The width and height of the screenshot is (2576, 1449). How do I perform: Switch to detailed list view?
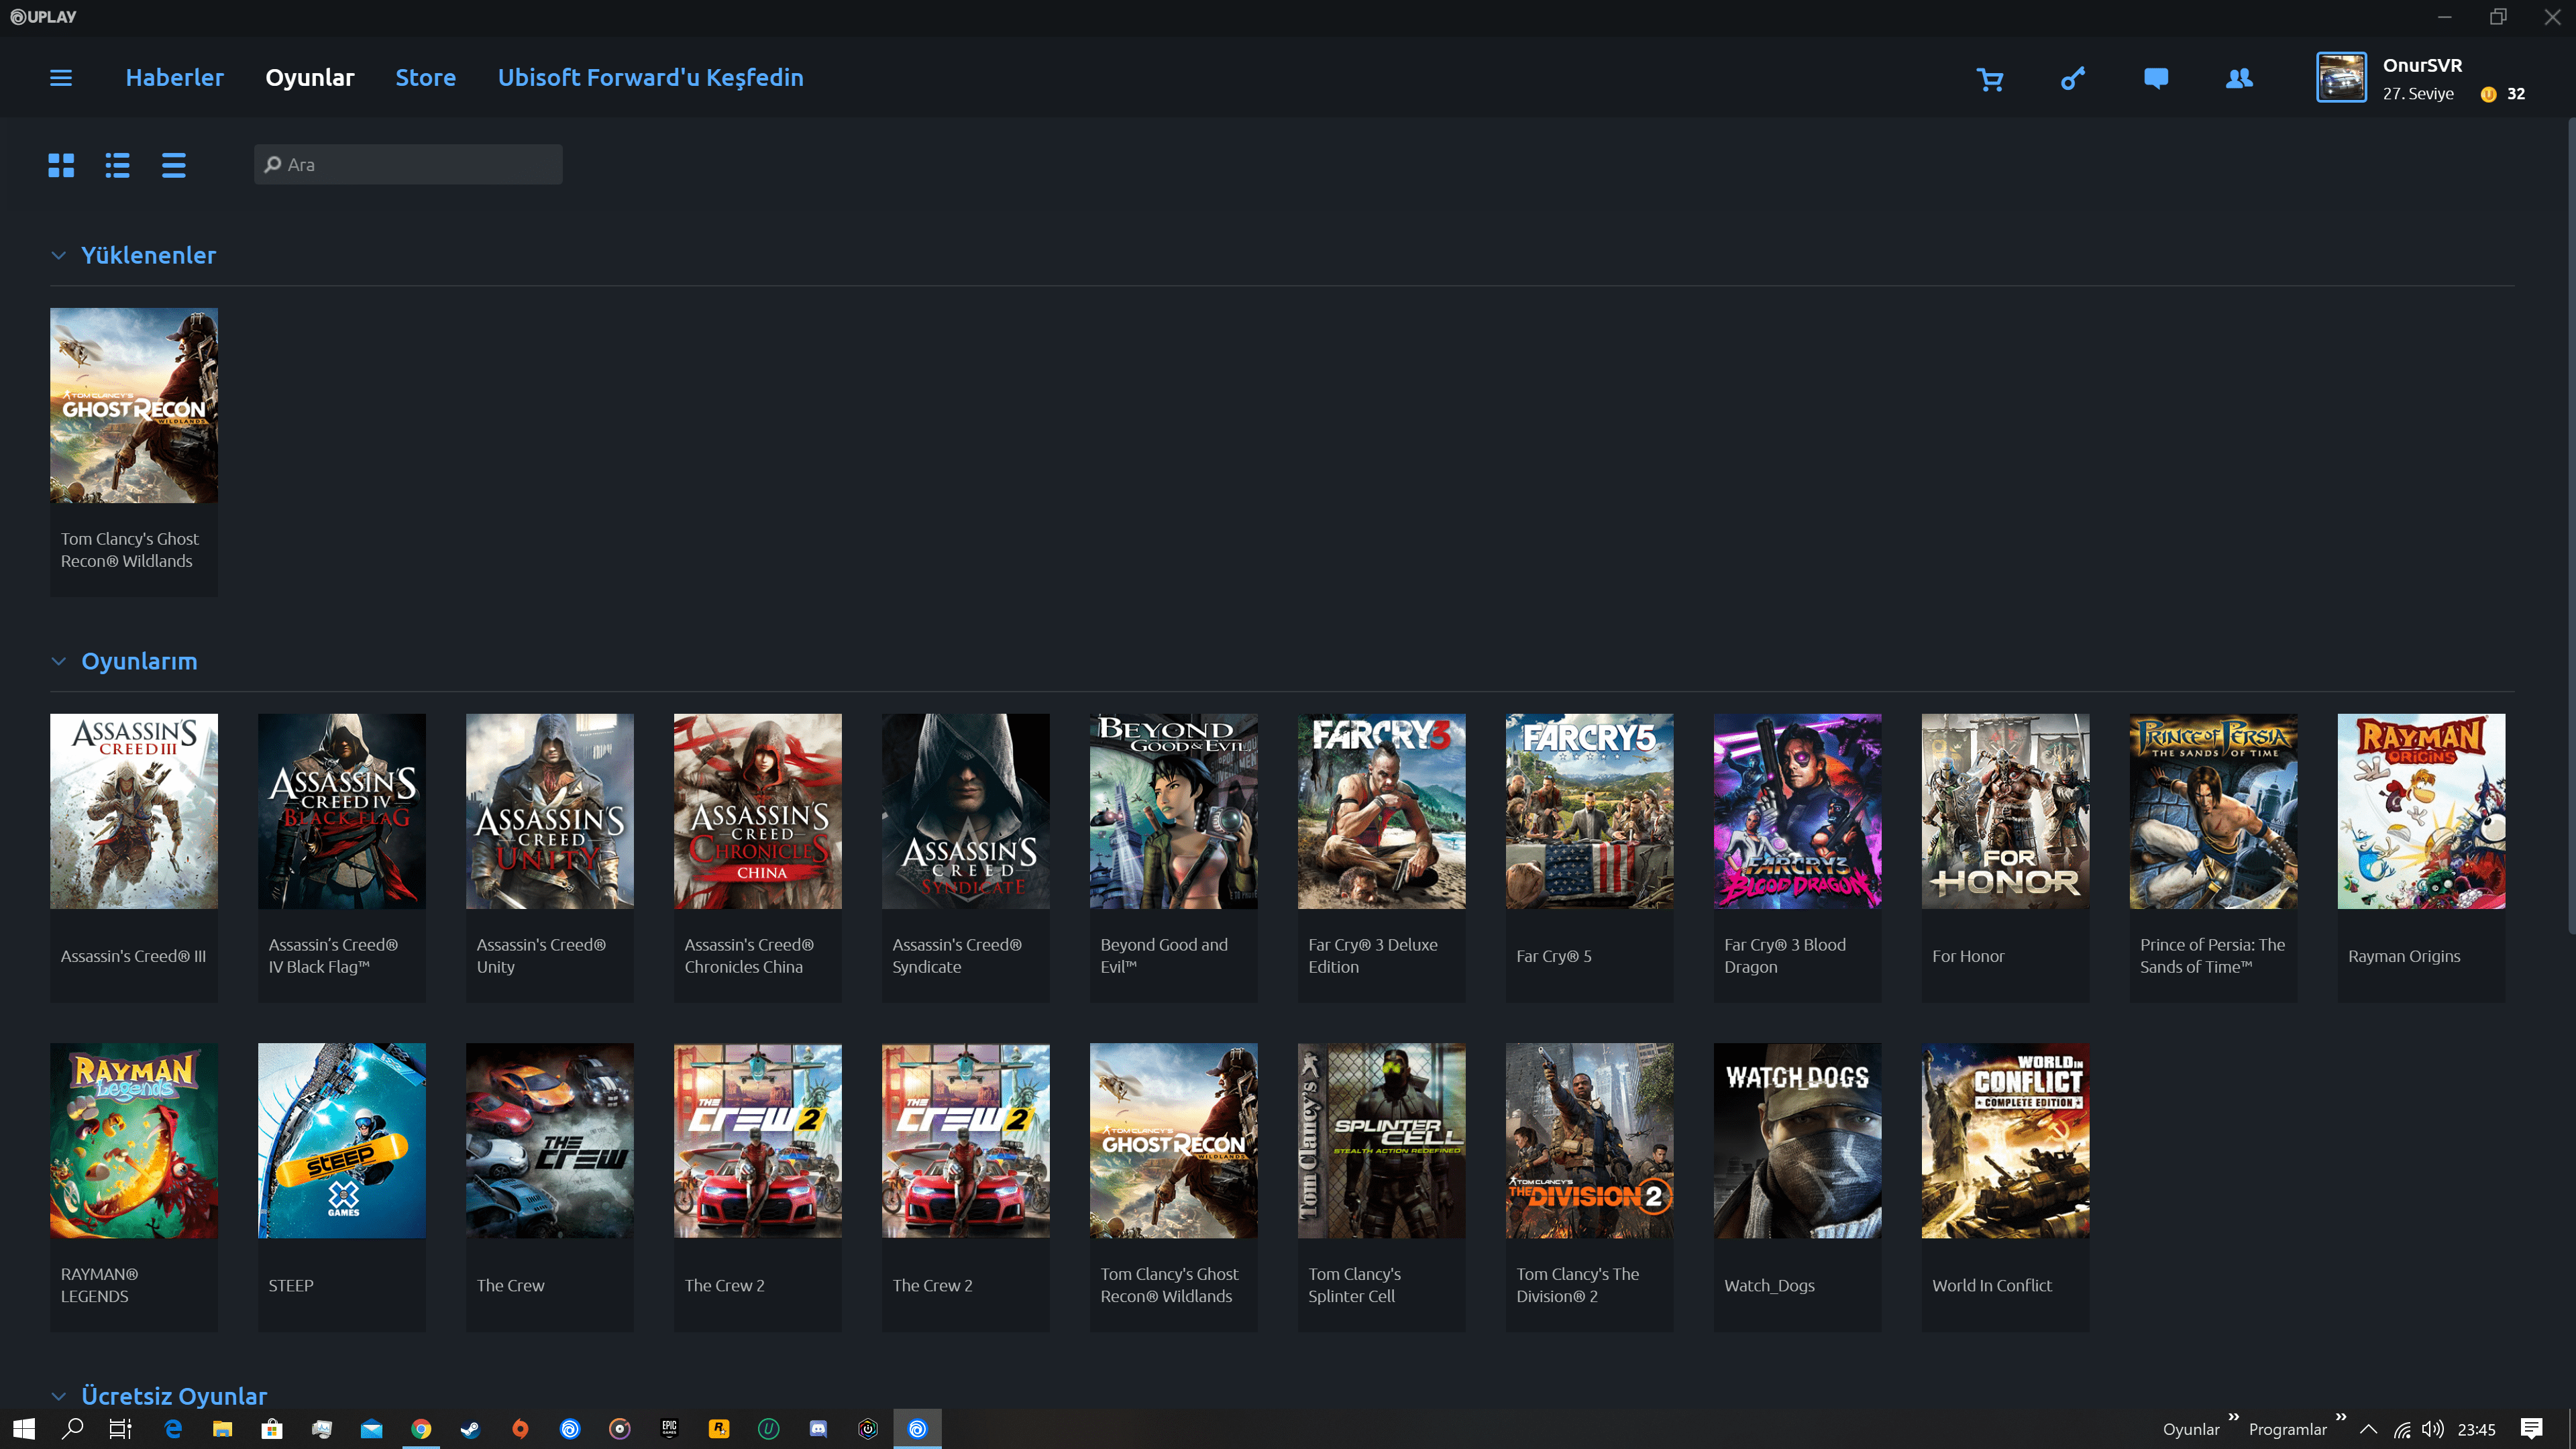tap(117, 165)
